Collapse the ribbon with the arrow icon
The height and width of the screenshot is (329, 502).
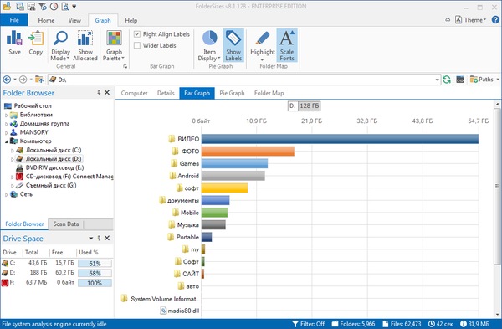click(x=448, y=20)
